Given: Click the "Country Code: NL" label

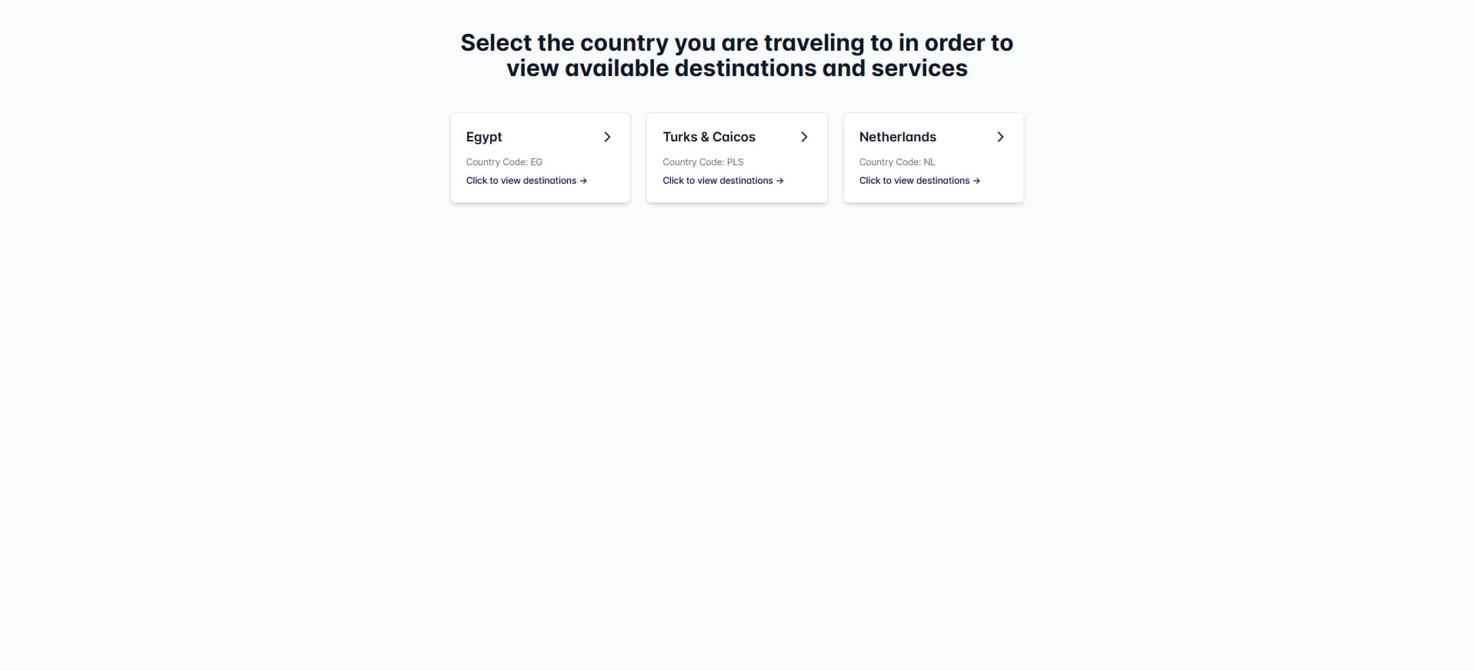Looking at the screenshot, I should coord(896,162).
